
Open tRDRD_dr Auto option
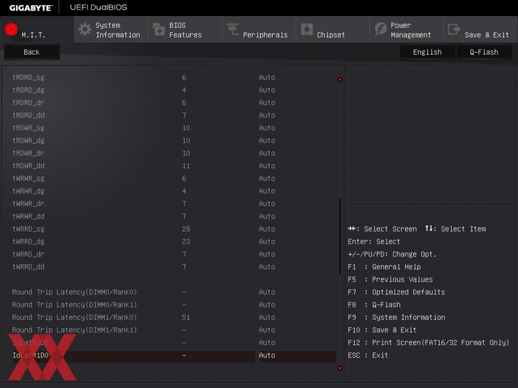[267, 103]
